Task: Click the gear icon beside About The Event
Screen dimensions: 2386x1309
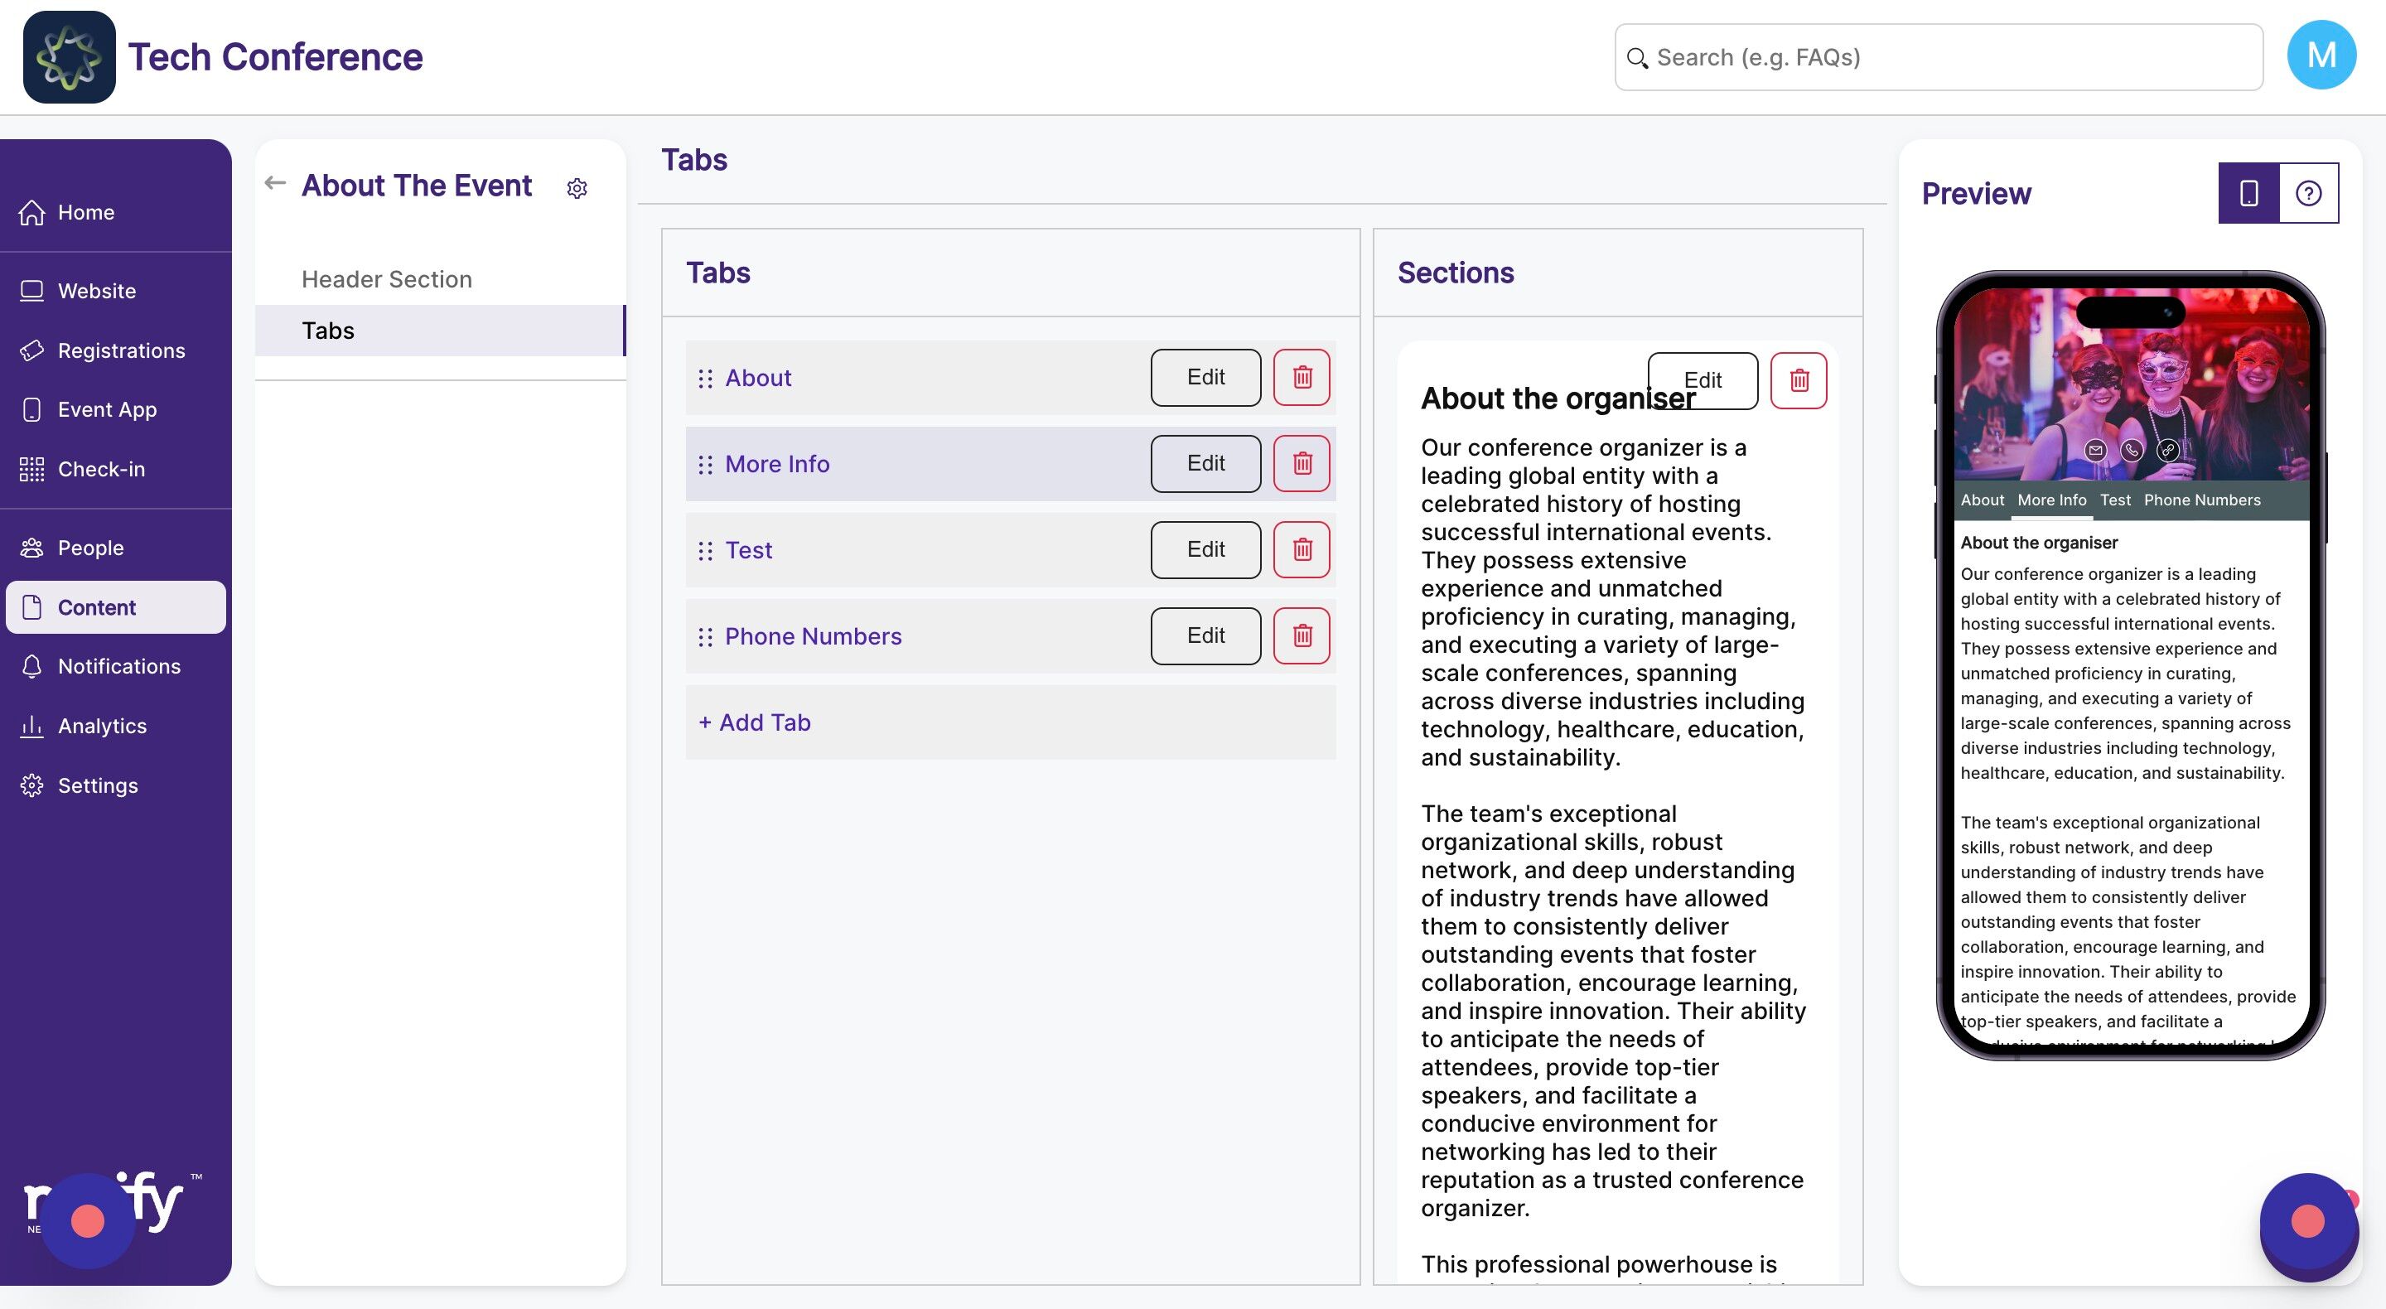Action: click(577, 188)
